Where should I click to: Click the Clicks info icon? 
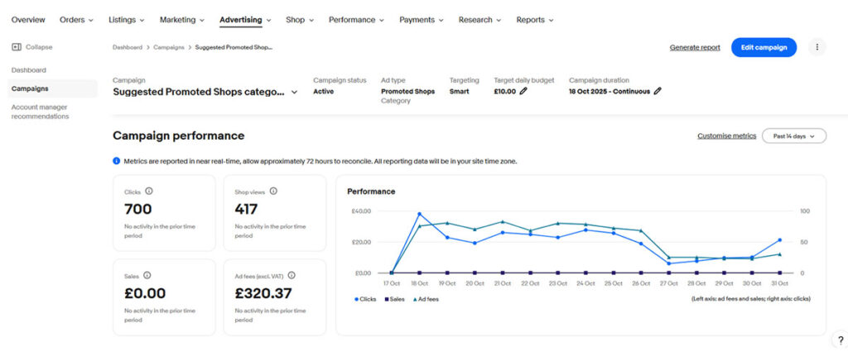(x=149, y=191)
